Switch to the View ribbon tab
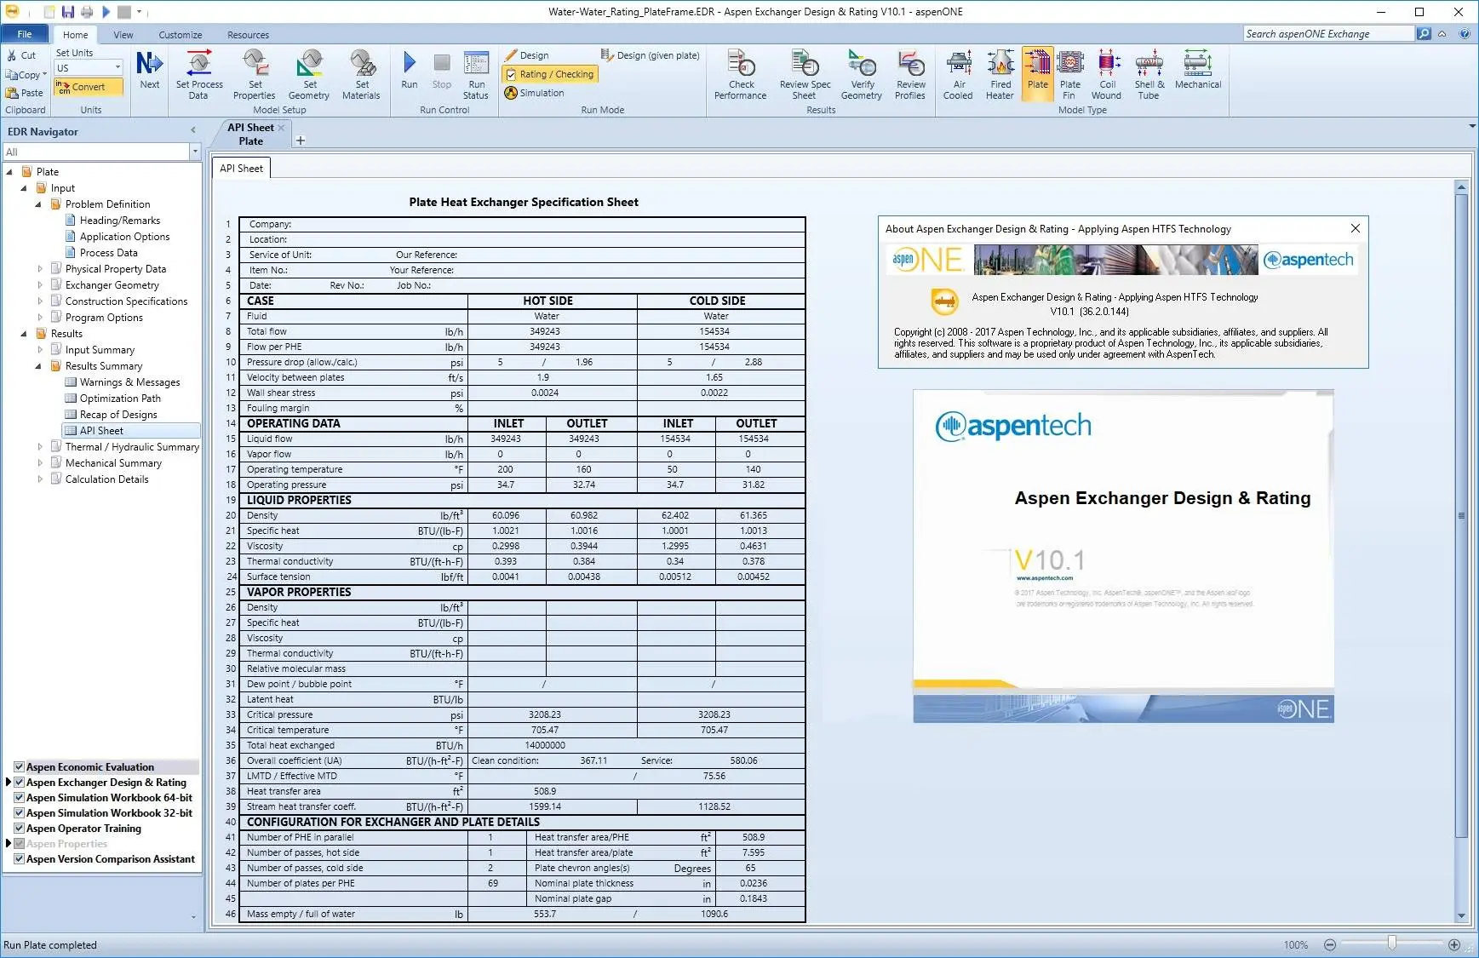This screenshot has width=1479, height=958. point(123,35)
